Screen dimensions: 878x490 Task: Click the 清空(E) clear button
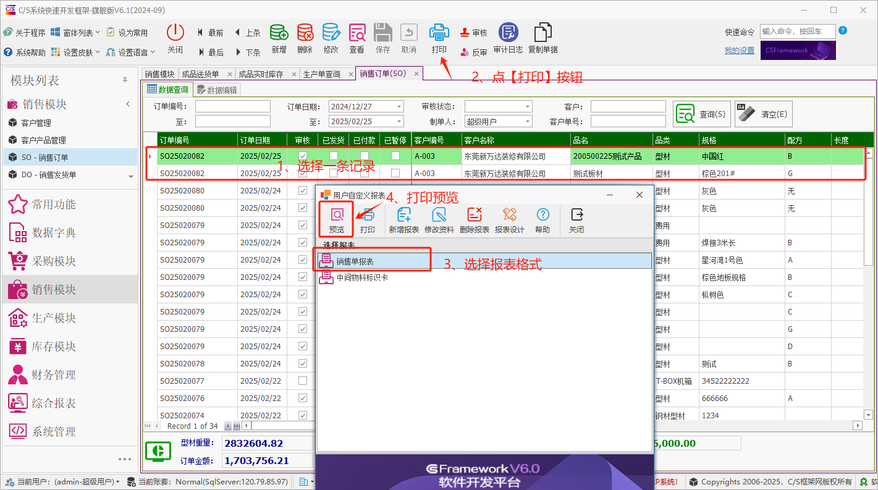[x=763, y=114]
